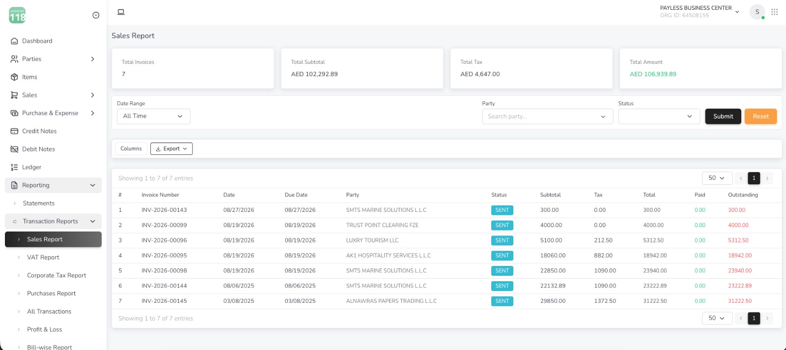Click the Dashboard home icon
The height and width of the screenshot is (350, 786).
pos(14,41)
